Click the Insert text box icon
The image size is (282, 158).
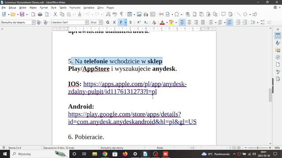153,14
